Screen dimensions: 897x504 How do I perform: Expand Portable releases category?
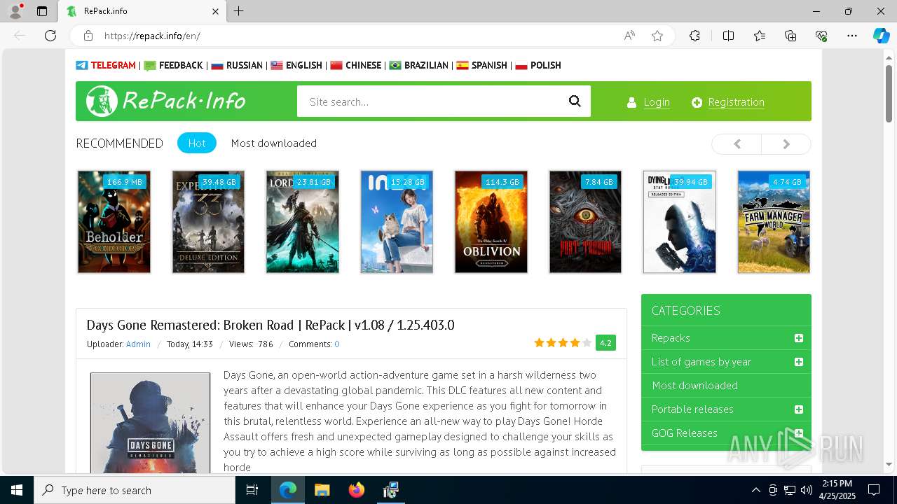tap(798, 409)
